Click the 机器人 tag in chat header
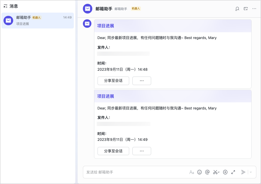Screen dimensions: 261x184 click(136, 9)
